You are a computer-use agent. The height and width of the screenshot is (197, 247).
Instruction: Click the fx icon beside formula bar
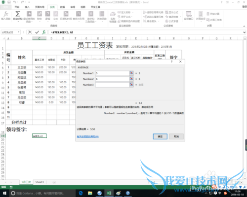(x=44, y=32)
